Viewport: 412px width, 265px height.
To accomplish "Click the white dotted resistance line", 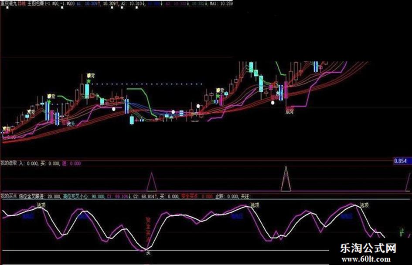I will [x=147, y=84].
